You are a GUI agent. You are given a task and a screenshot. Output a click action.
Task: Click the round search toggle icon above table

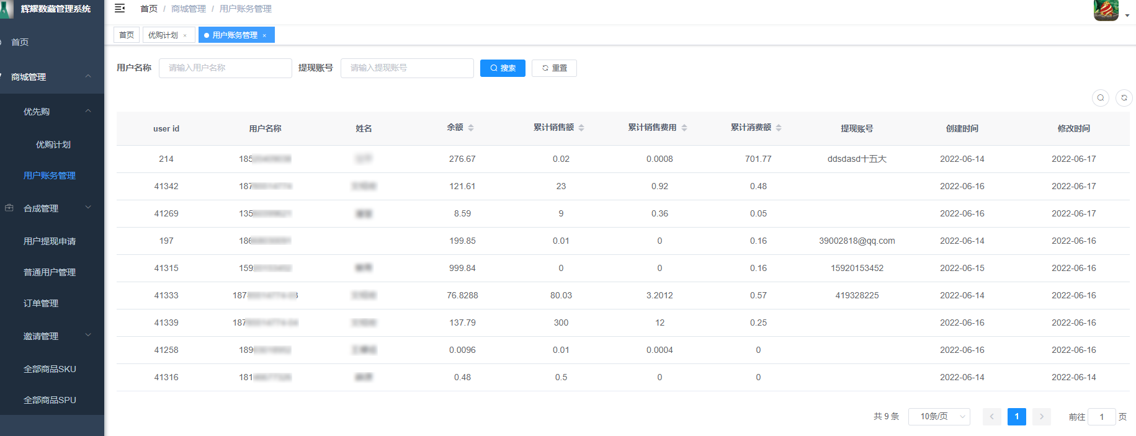[1100, 98]
